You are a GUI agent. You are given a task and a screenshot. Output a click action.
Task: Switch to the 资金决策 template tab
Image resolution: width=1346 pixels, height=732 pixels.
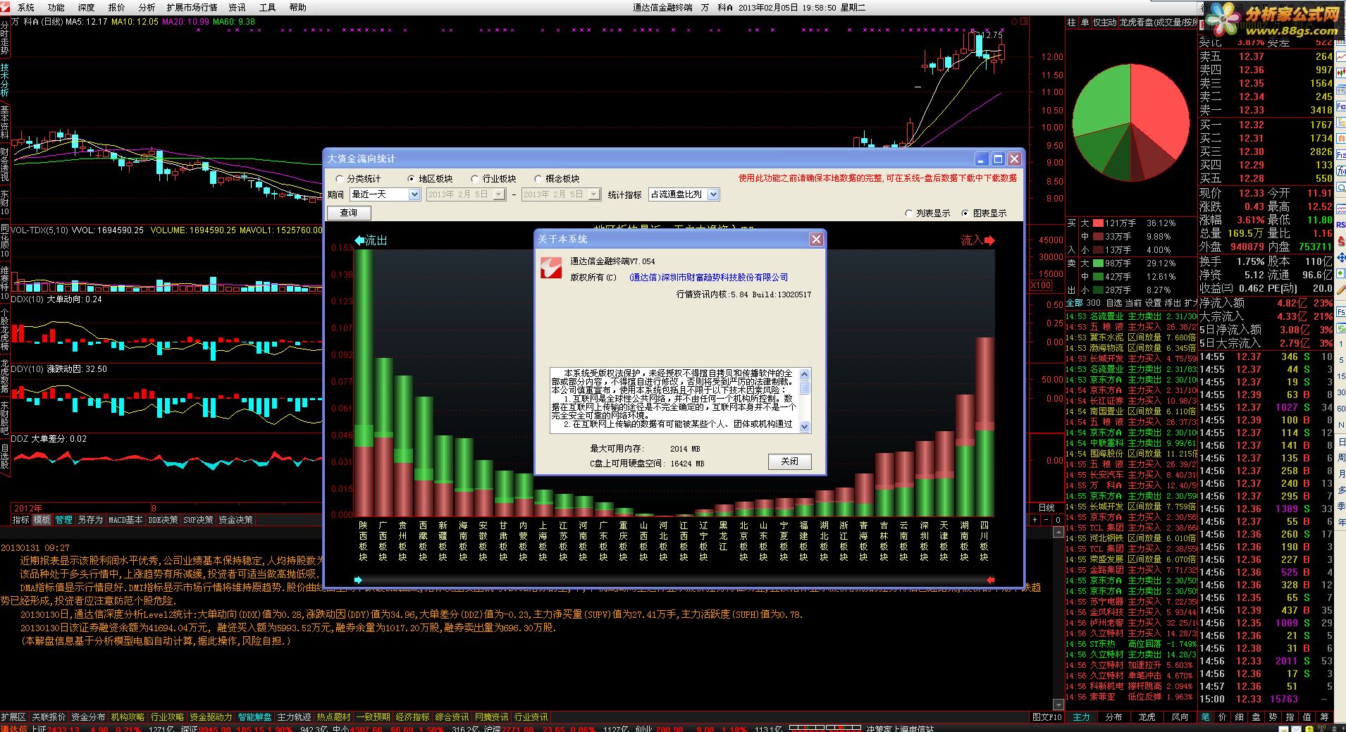[235, 520]
